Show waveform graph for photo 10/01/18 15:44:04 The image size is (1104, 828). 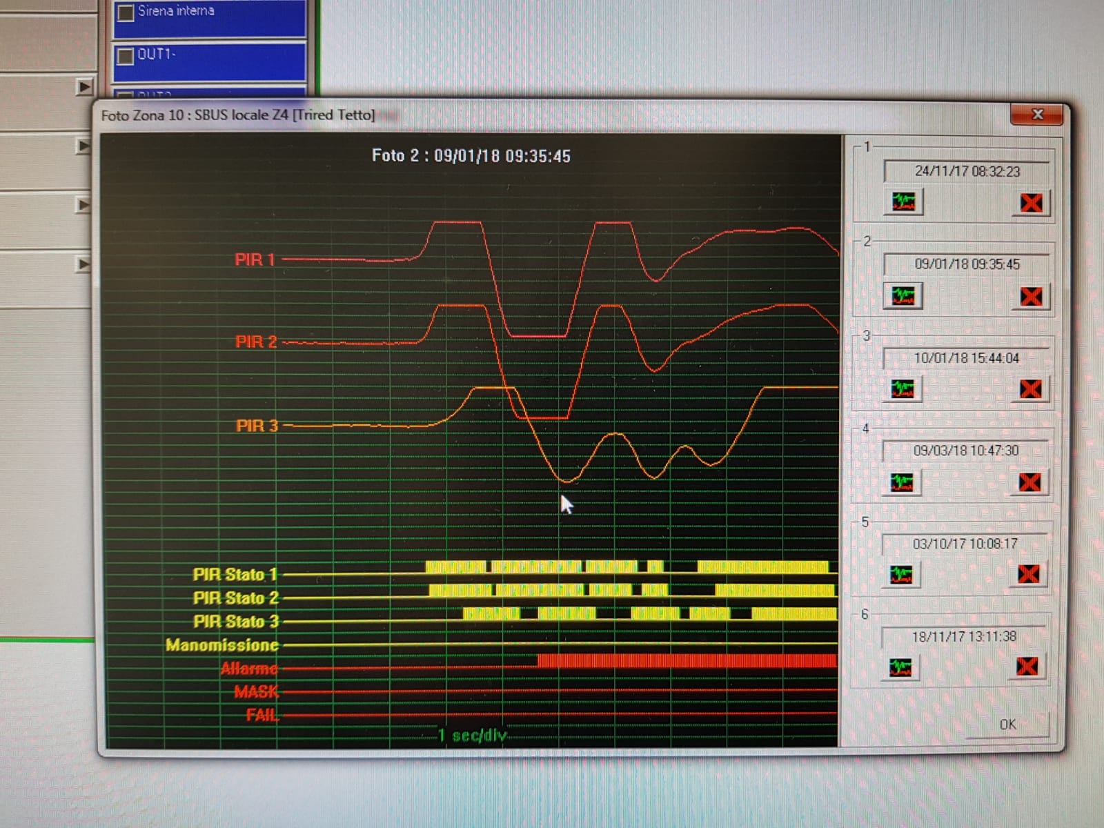(x=902, y=388)
